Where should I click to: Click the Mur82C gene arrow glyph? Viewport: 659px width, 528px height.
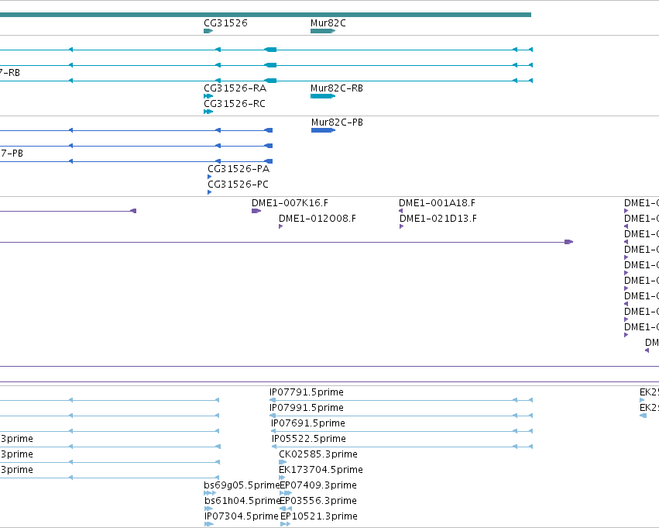(323, 31)
